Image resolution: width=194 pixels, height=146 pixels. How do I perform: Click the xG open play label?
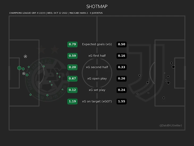point(97,79)
